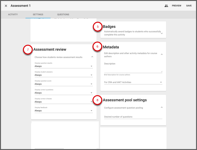The image size is (197, 150).
Task: Open the Display student answers dropdown
Action: pos(64,75)
